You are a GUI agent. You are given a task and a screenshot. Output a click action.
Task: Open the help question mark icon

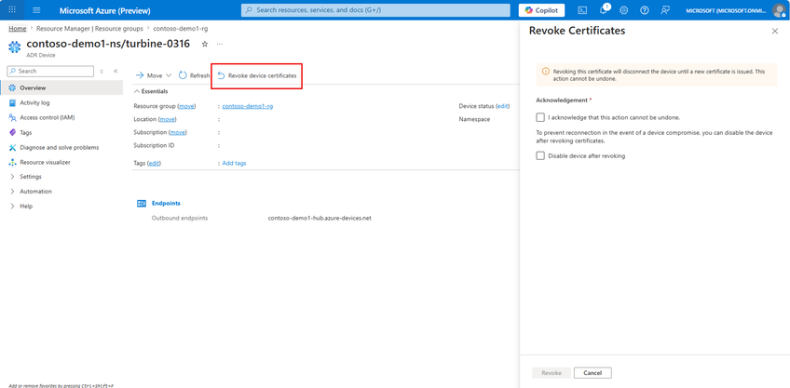point(645,10)
